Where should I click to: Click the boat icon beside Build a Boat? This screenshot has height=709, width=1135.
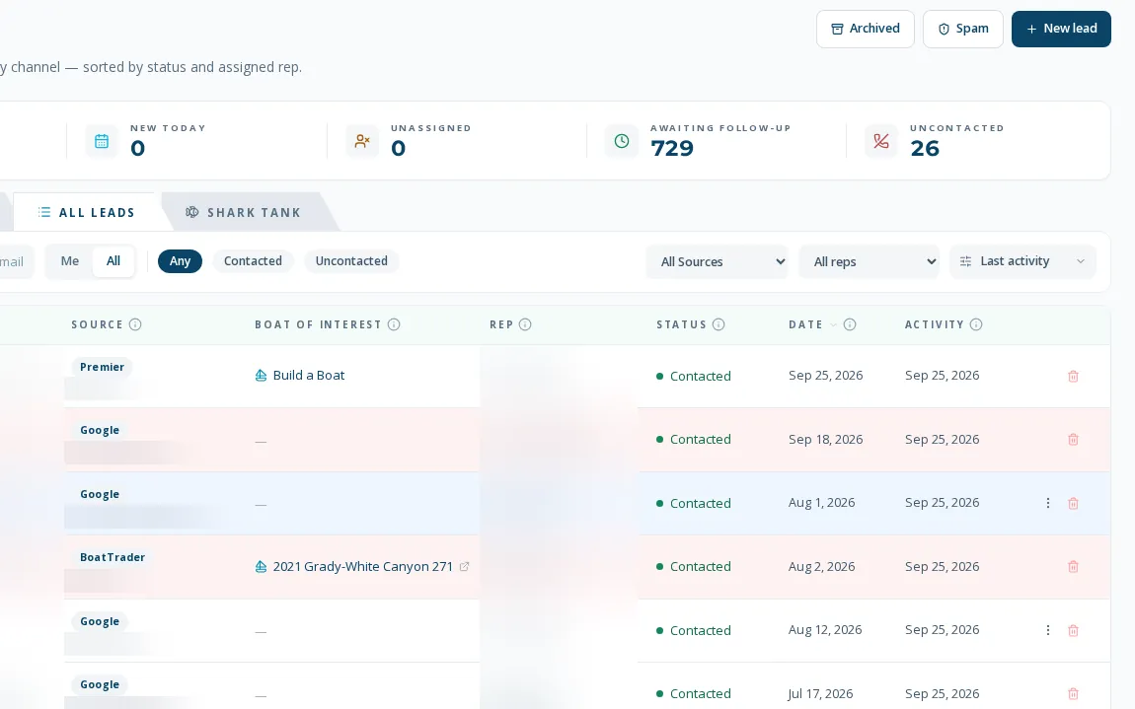point(261,376)
